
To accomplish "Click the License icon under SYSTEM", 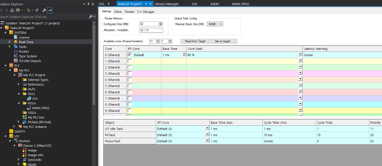I will click(x=16, y=37).
